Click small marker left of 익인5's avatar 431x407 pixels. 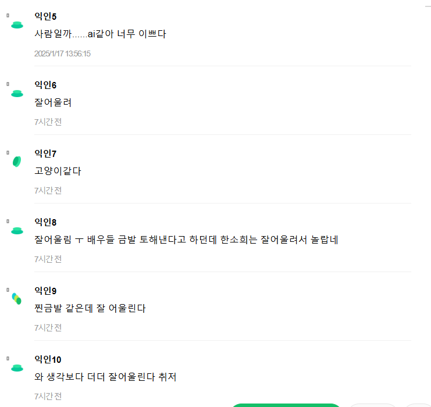[8, 15]
